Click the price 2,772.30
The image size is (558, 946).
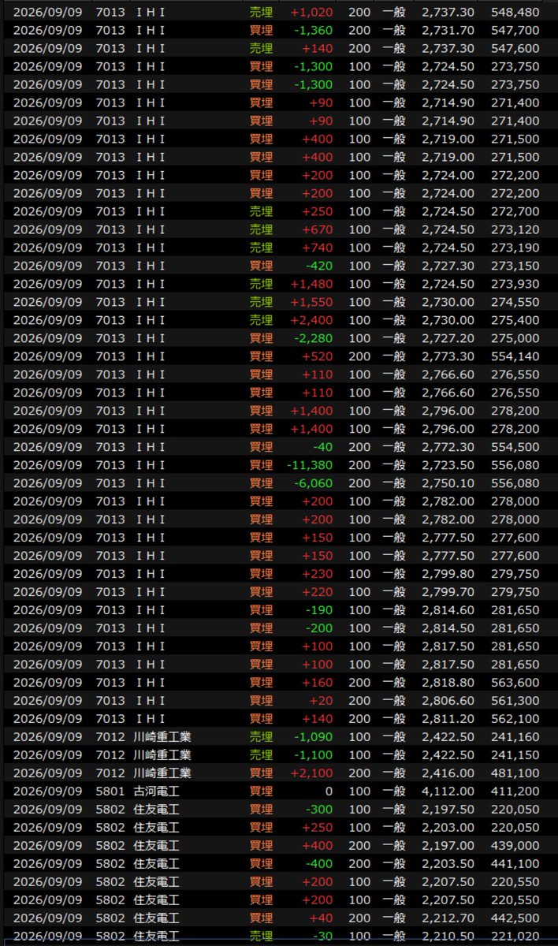pyautogui.click(x=448, y=447)
